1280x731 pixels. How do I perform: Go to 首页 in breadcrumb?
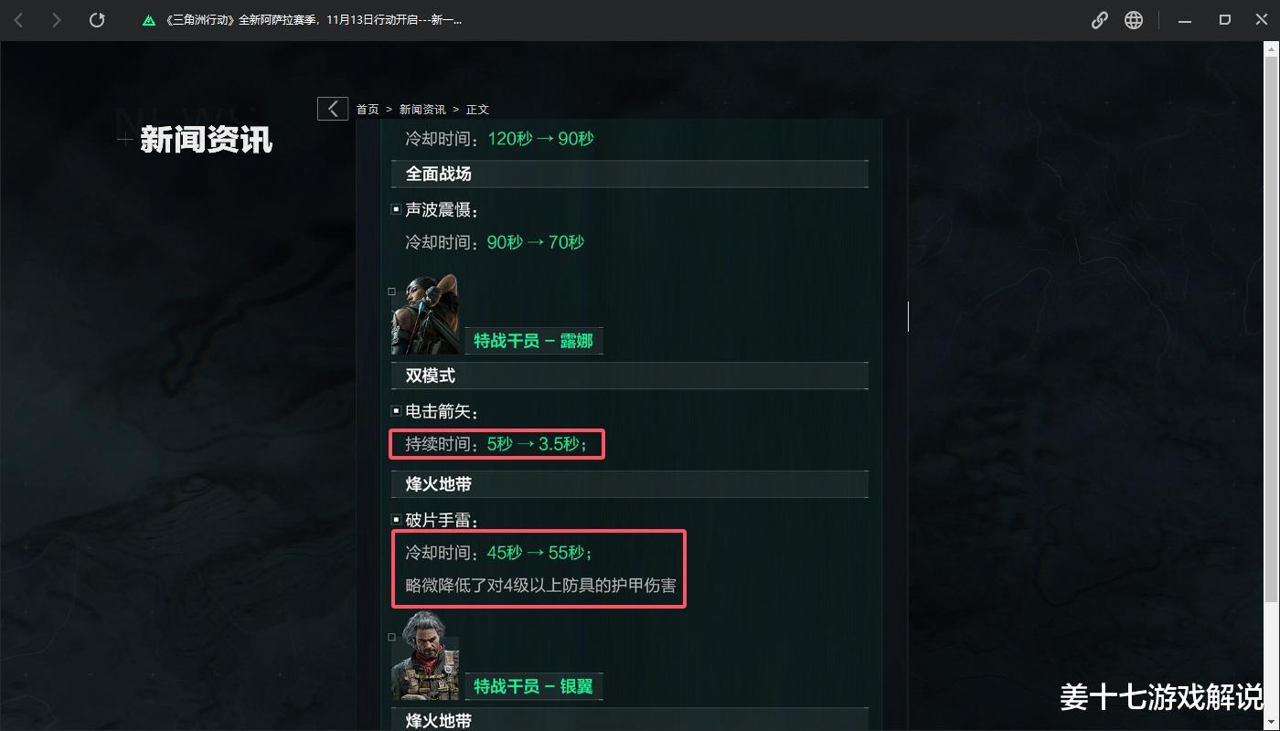[x=368, y=109]
